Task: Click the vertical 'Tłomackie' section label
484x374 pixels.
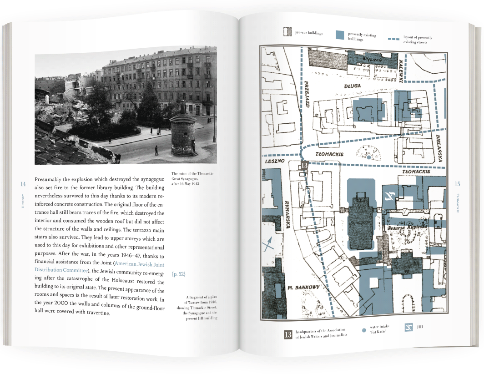Action: 458,203
